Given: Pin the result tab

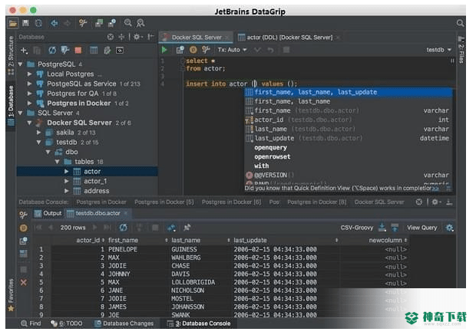Looking at the screenshot, I should [187, 228].
